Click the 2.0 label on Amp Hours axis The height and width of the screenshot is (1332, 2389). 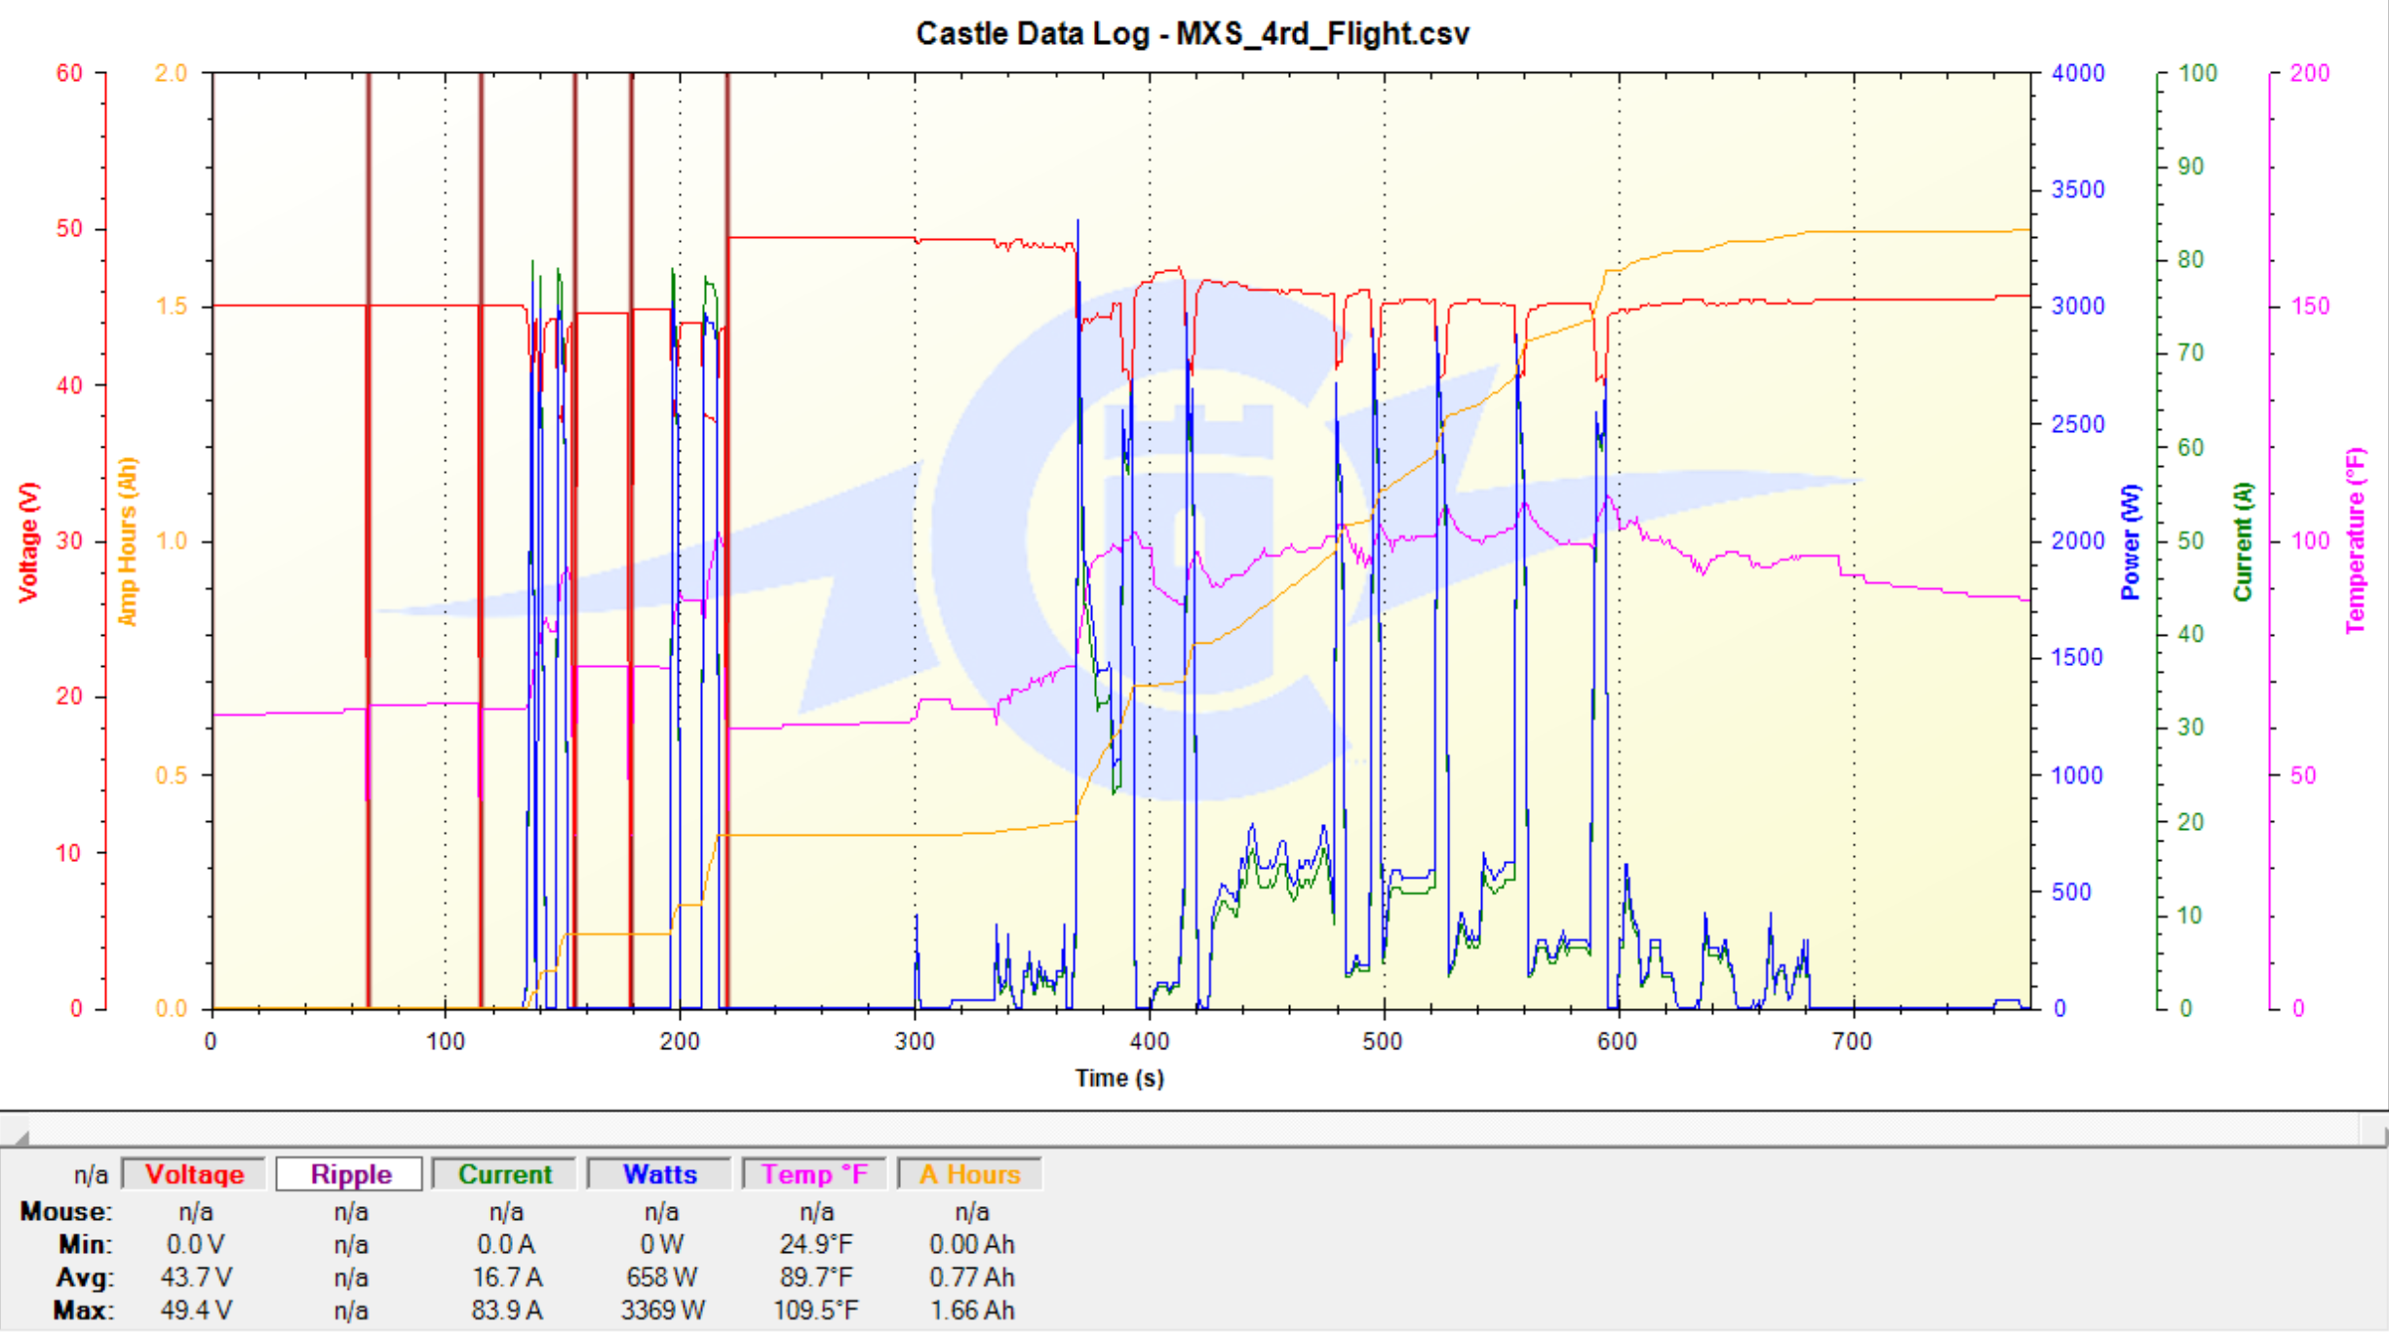pos(171,73)
